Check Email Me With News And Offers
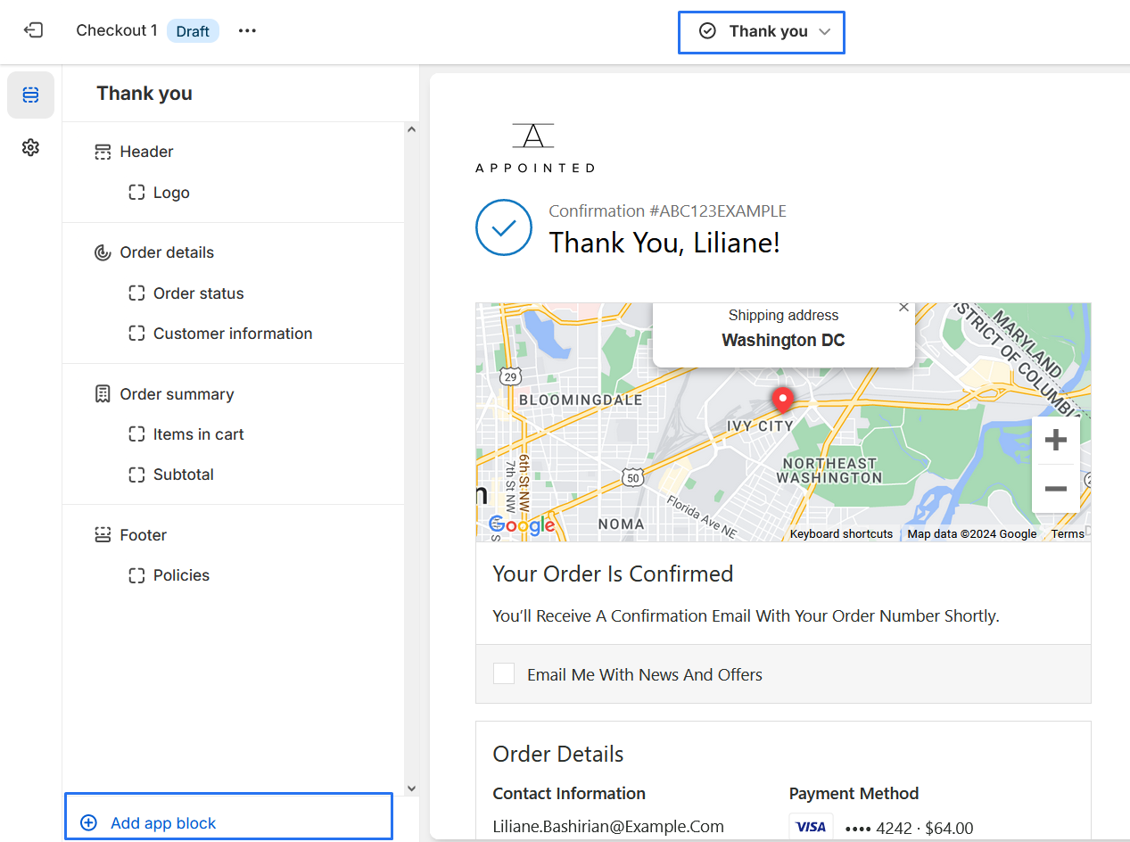1130x842 pixels. [504, 673]
